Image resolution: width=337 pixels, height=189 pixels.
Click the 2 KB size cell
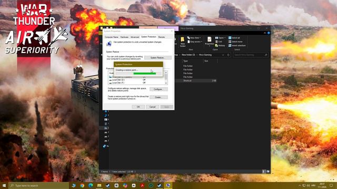[x=214, y=80]
